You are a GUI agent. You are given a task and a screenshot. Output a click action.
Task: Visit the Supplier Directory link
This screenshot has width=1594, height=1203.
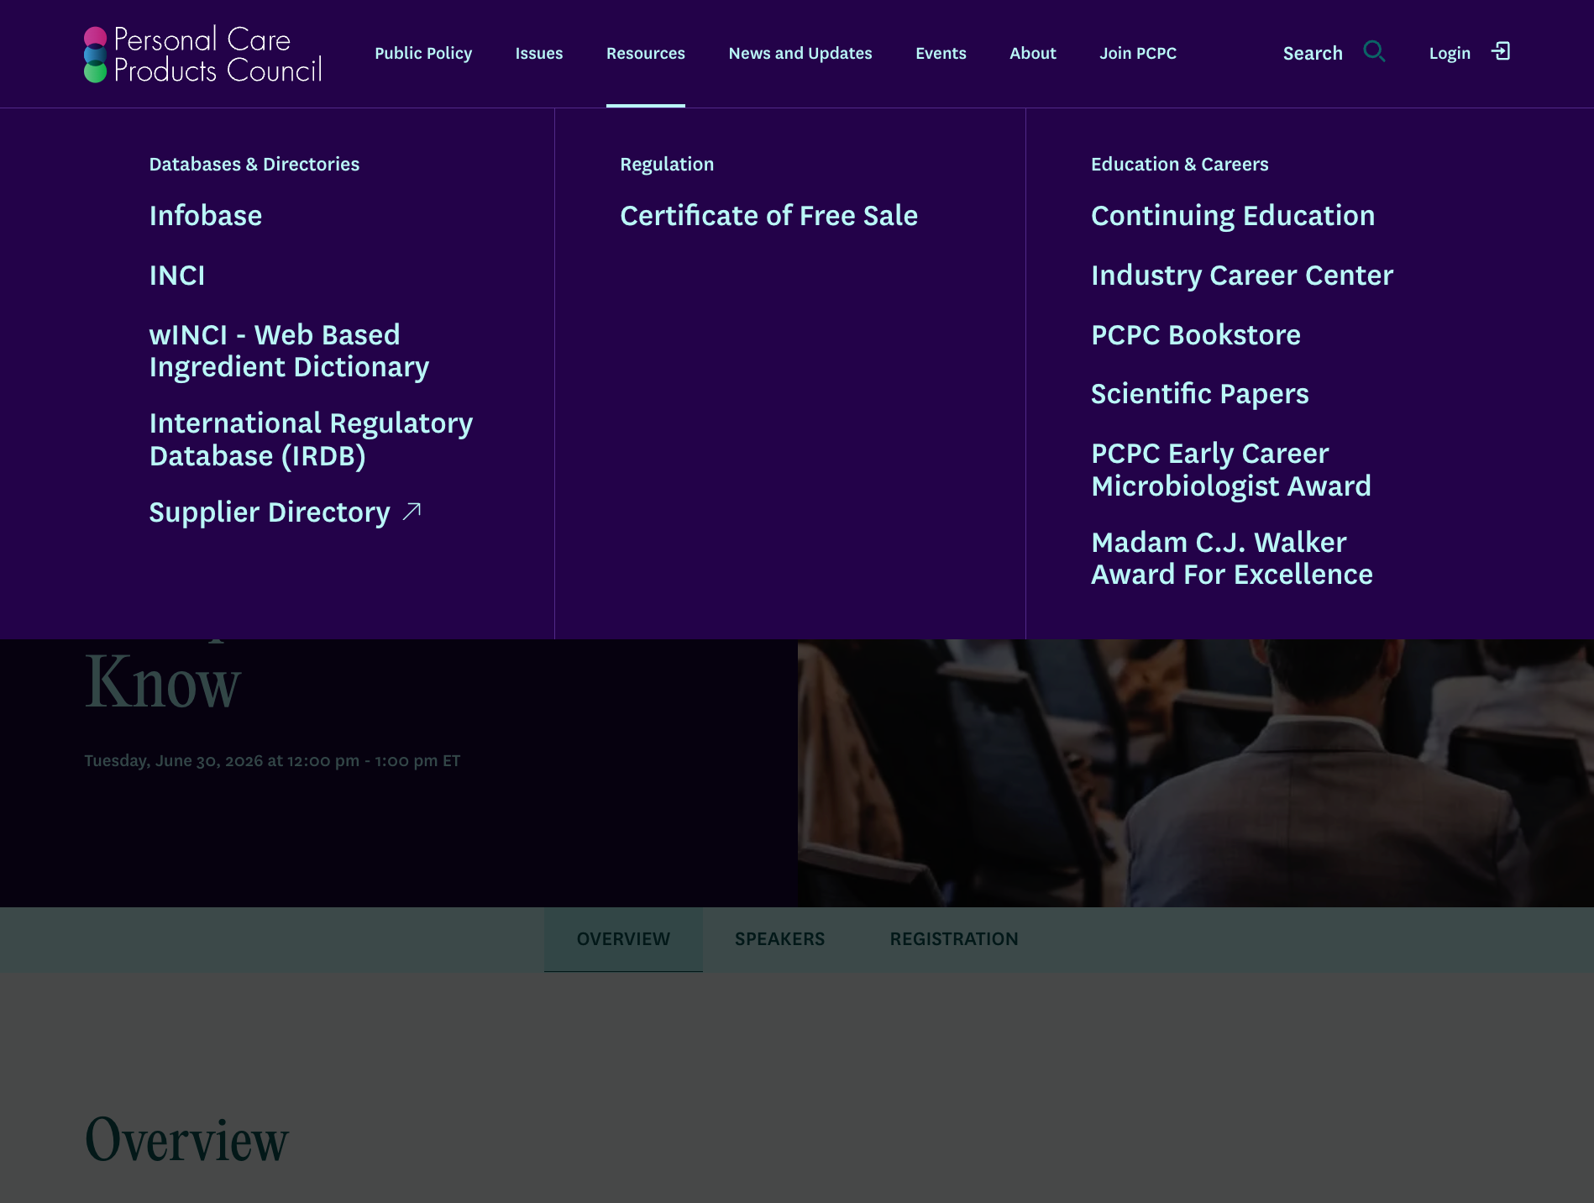[x=270, y=512]
